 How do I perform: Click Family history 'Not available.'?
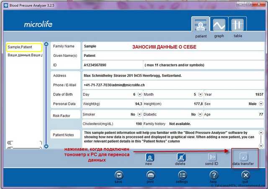tap(180, 124)
